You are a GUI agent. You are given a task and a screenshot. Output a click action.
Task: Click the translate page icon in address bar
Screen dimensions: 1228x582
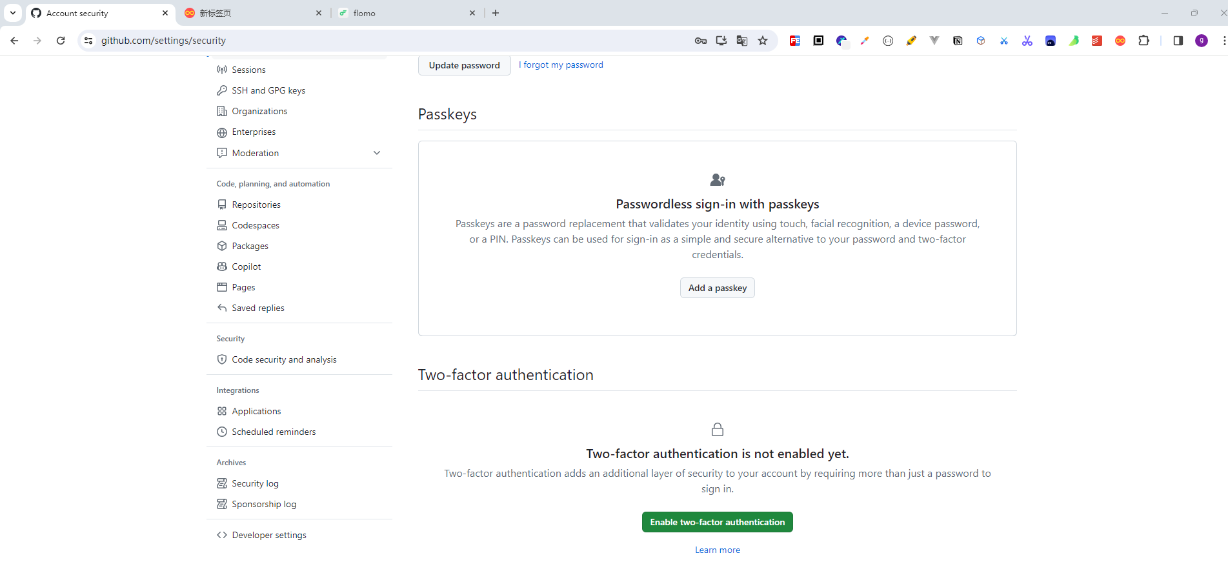742,41
